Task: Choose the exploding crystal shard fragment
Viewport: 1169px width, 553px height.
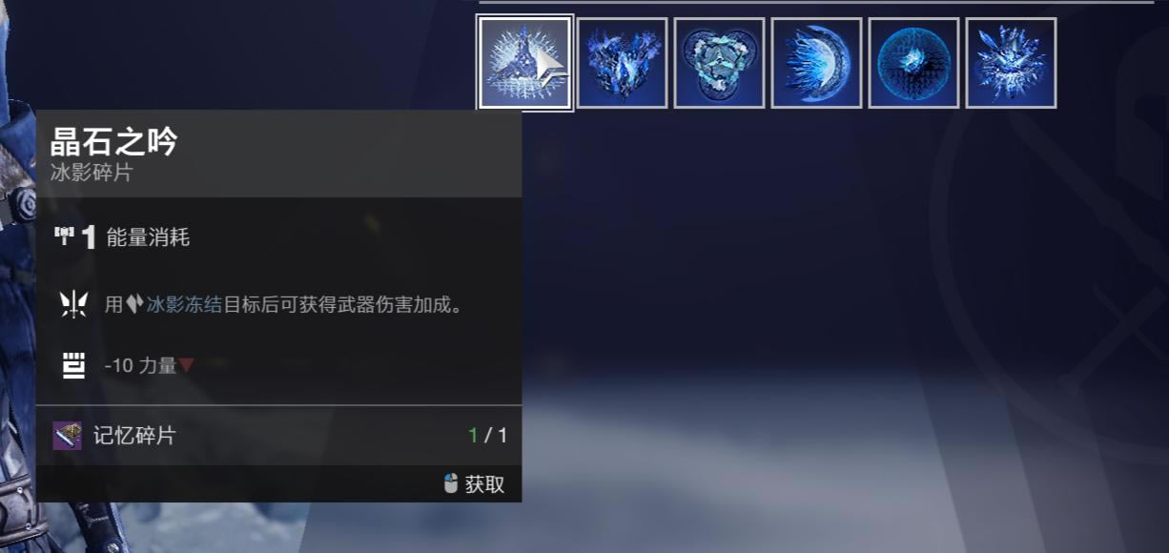Action: tap(1011, 63)
